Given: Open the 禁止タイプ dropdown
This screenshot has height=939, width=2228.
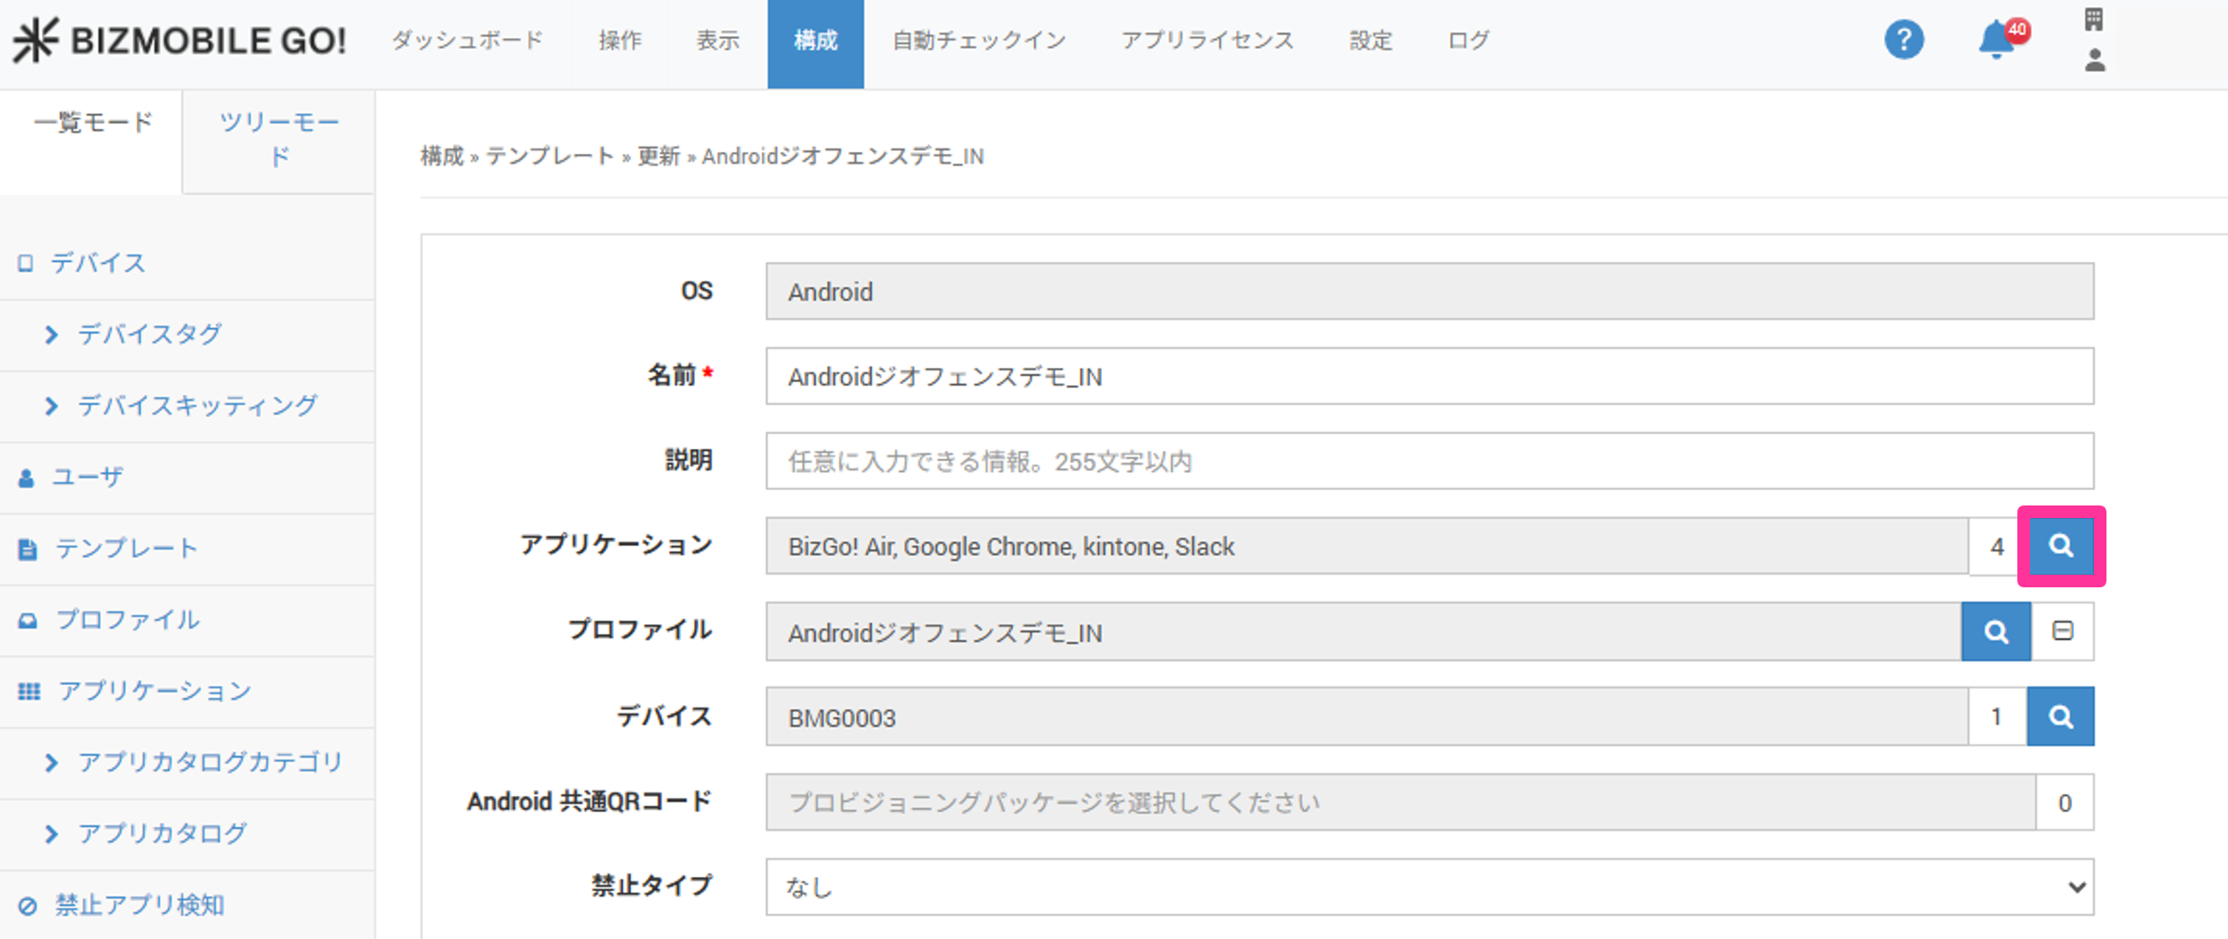Looking at the screenshot, I should coord(1429,887).
